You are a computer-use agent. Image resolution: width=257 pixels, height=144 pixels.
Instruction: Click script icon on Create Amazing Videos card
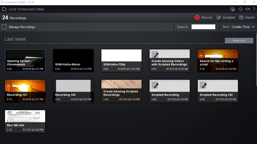coord(155,55)
